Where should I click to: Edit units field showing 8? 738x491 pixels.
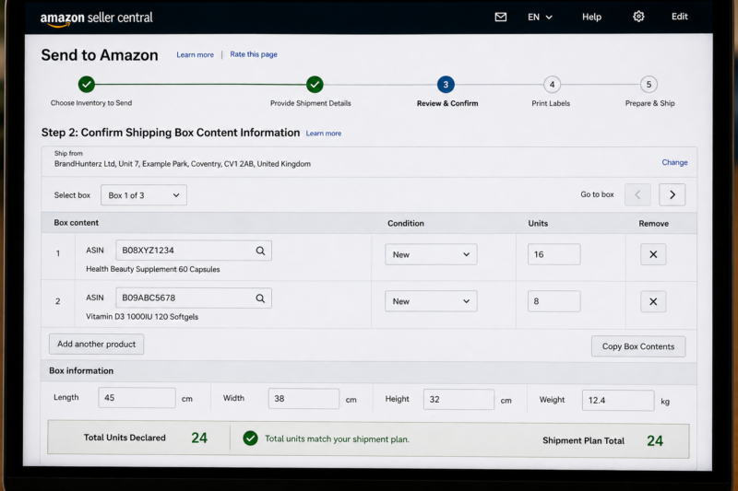coord(554,301)
